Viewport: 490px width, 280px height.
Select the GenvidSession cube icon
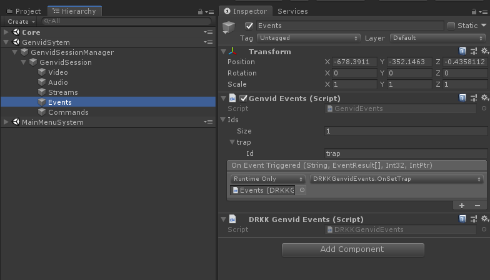point(33,62)
